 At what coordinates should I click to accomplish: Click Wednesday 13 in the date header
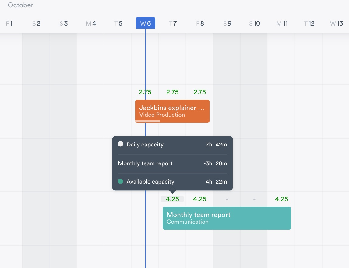[x=336, y=23]
